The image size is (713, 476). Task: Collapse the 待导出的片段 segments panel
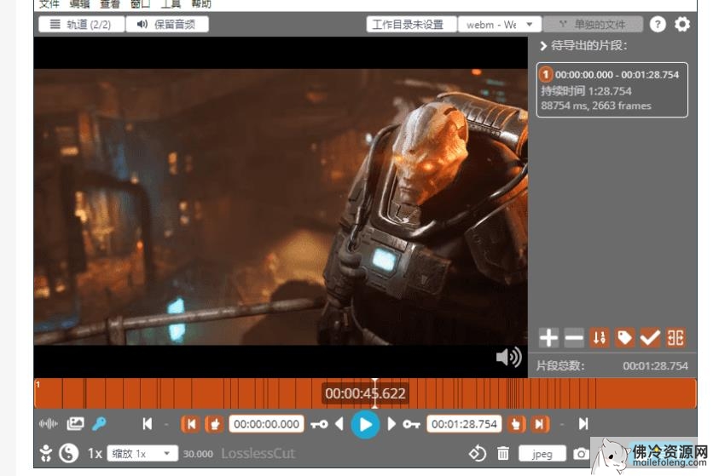(x=544, y=46)
